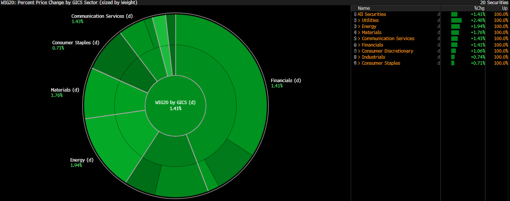
Task: Click the Utilities green bar in %Chg column
Action: (456, 20)
